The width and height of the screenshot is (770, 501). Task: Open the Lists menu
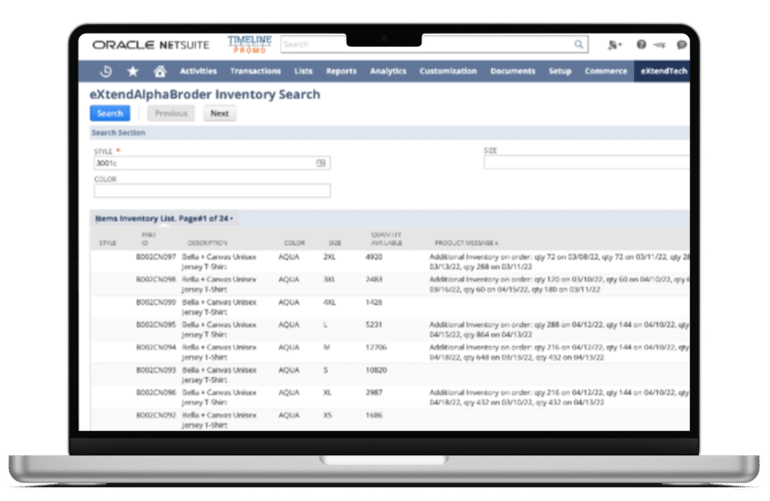[304, 71]
